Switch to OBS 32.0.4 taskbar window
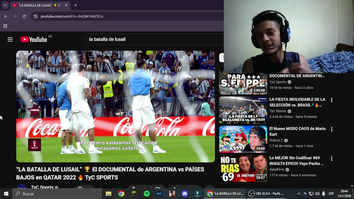 click(266, 194)
